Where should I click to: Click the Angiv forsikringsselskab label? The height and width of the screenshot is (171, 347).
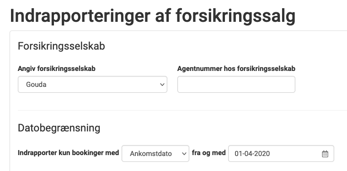pos(56,69)
